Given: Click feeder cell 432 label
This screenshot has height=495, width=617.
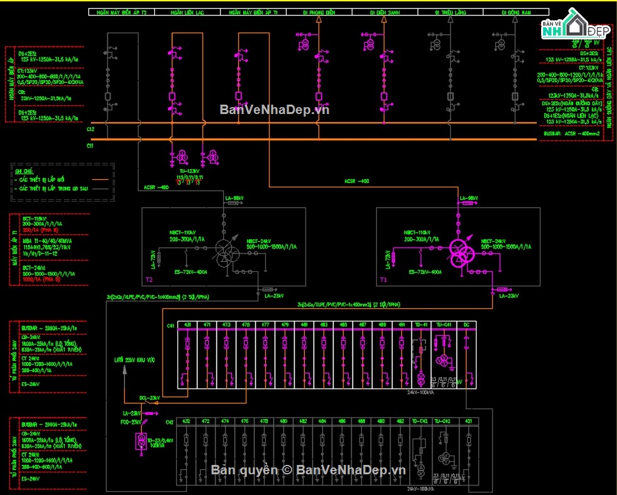Looking at the screenshot, I should (x=187, y=421).
